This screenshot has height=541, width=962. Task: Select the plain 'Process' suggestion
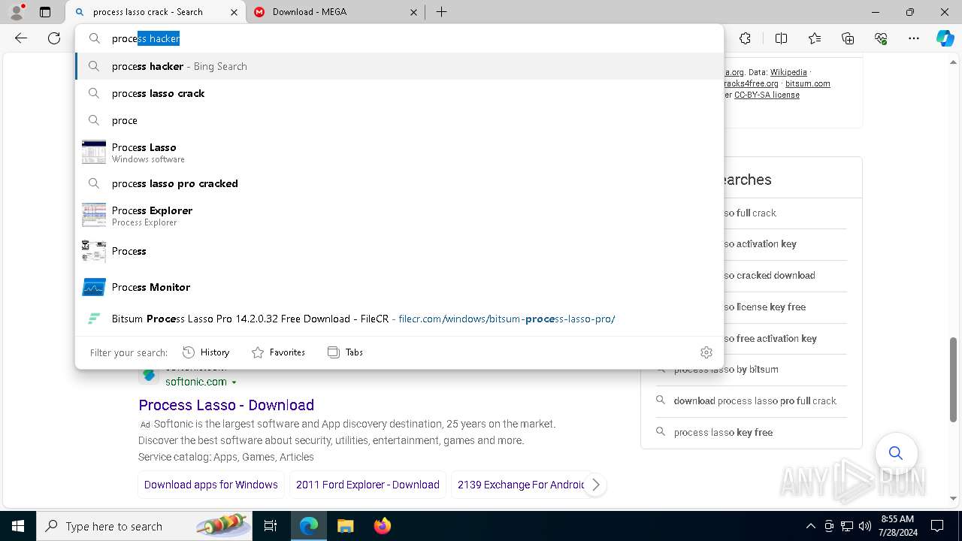click(x=399, y=251)
